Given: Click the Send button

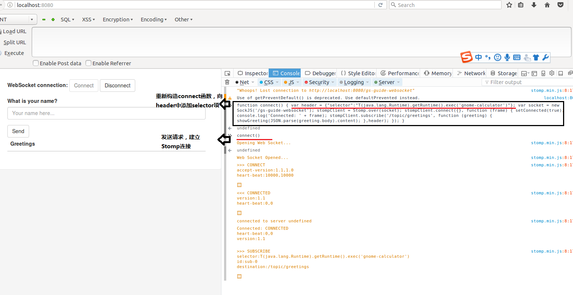Looking at the screenshot, I should [18, 131].
